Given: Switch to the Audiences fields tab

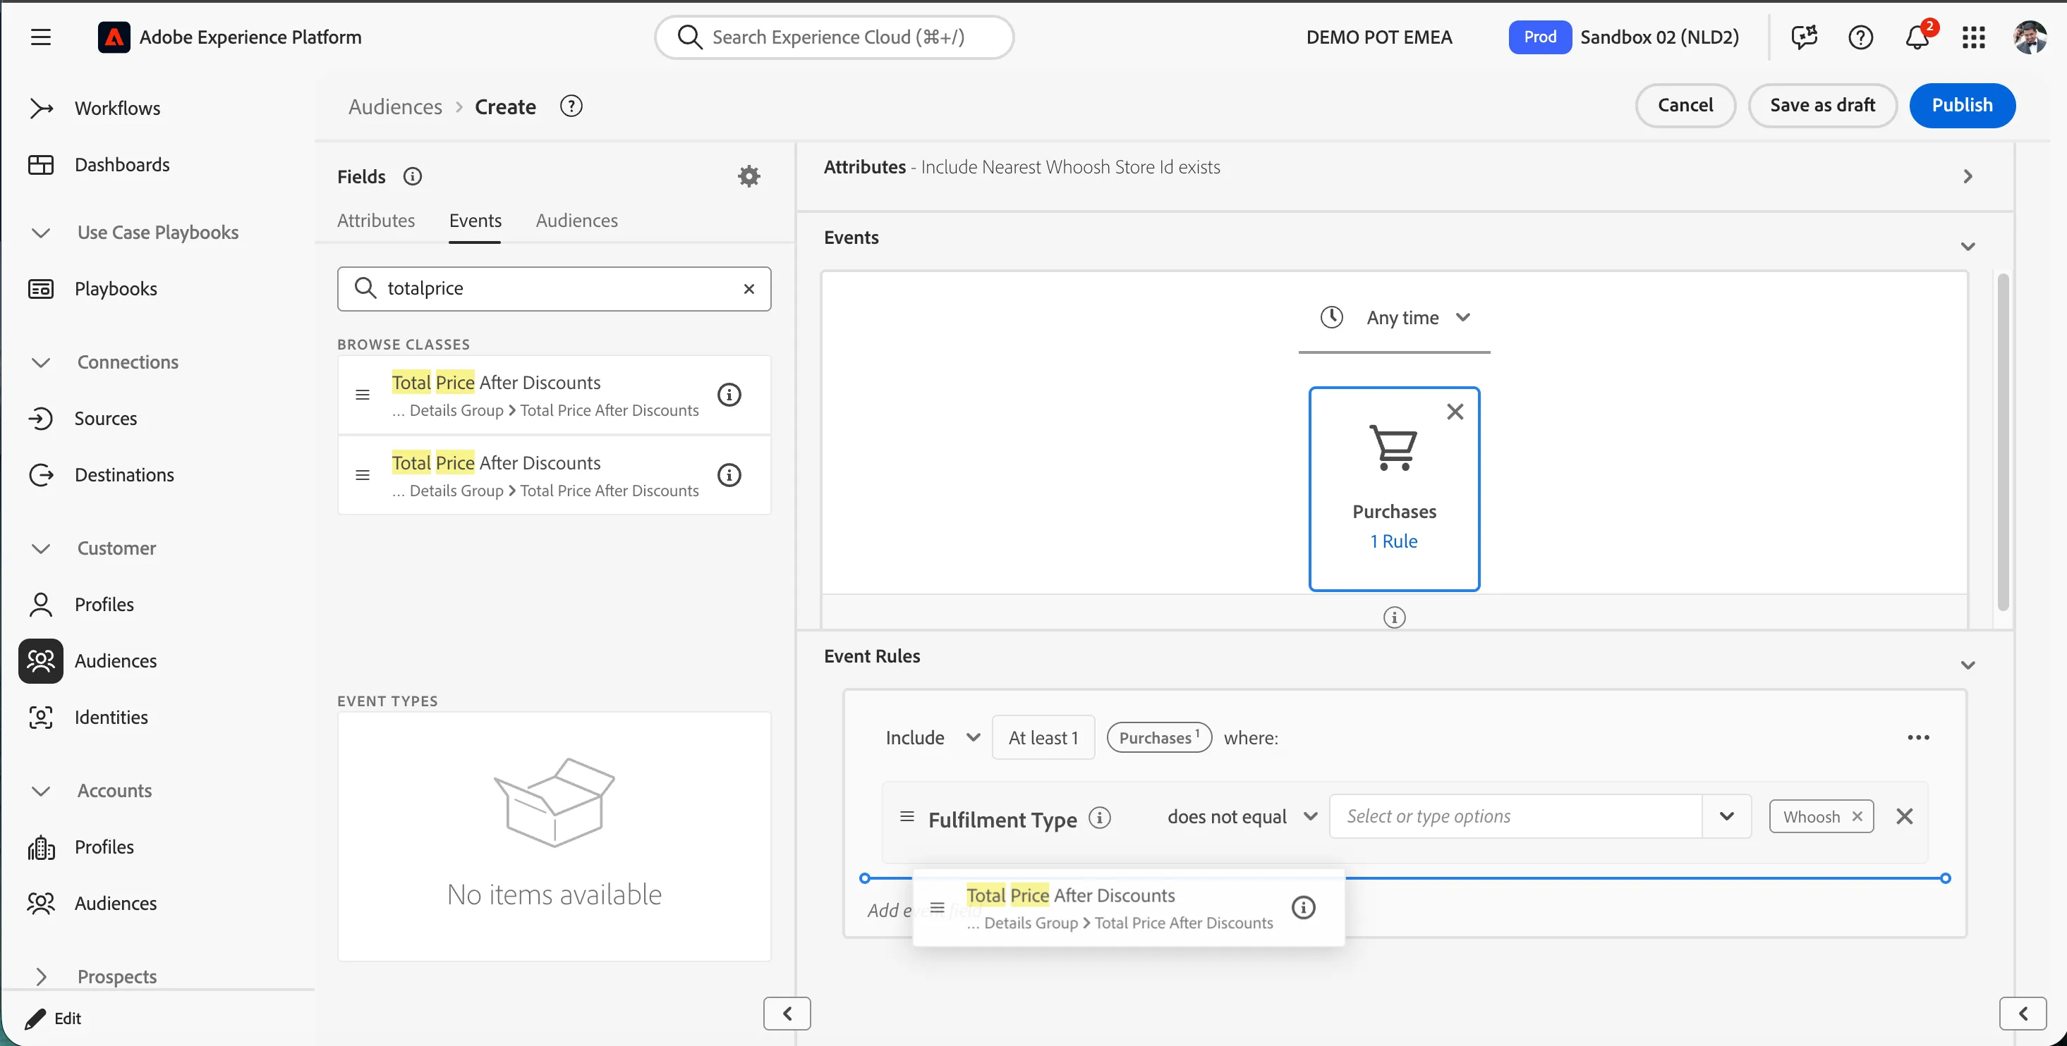Looking at the screenshot, I should (x=576, y=221).
